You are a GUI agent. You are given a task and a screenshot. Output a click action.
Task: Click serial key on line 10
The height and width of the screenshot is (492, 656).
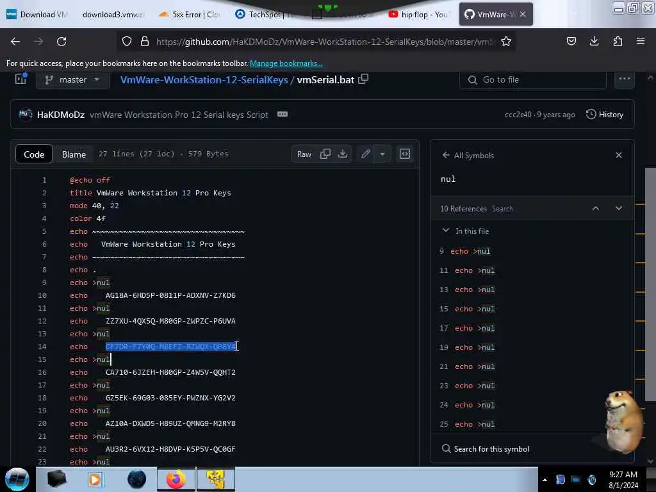(170, 295)
